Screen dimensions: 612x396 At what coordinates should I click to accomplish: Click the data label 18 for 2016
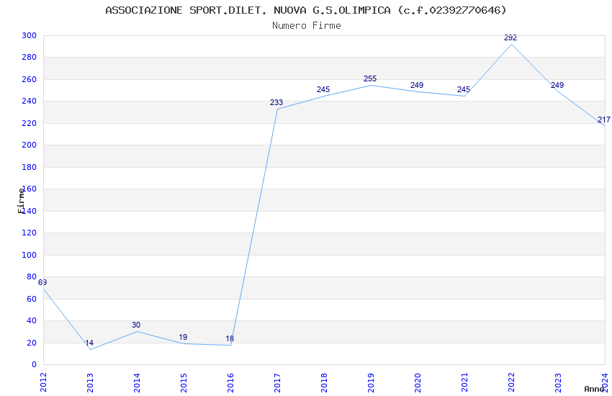[230, 338]
